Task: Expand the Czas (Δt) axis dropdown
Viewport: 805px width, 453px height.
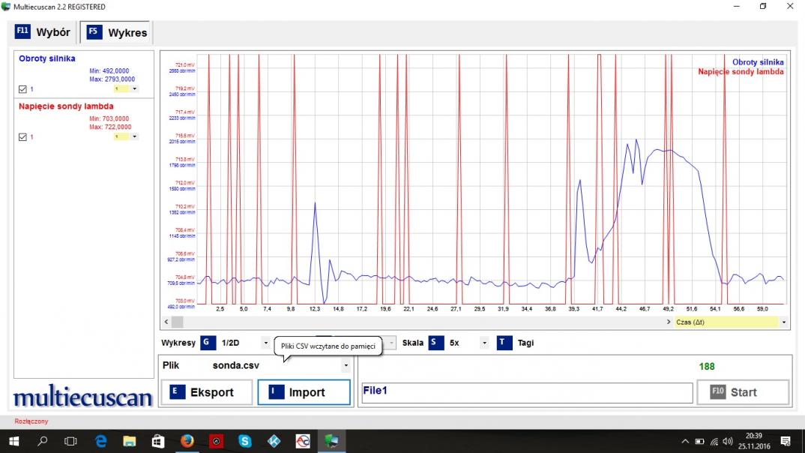Action: click(x=783, y=322)
